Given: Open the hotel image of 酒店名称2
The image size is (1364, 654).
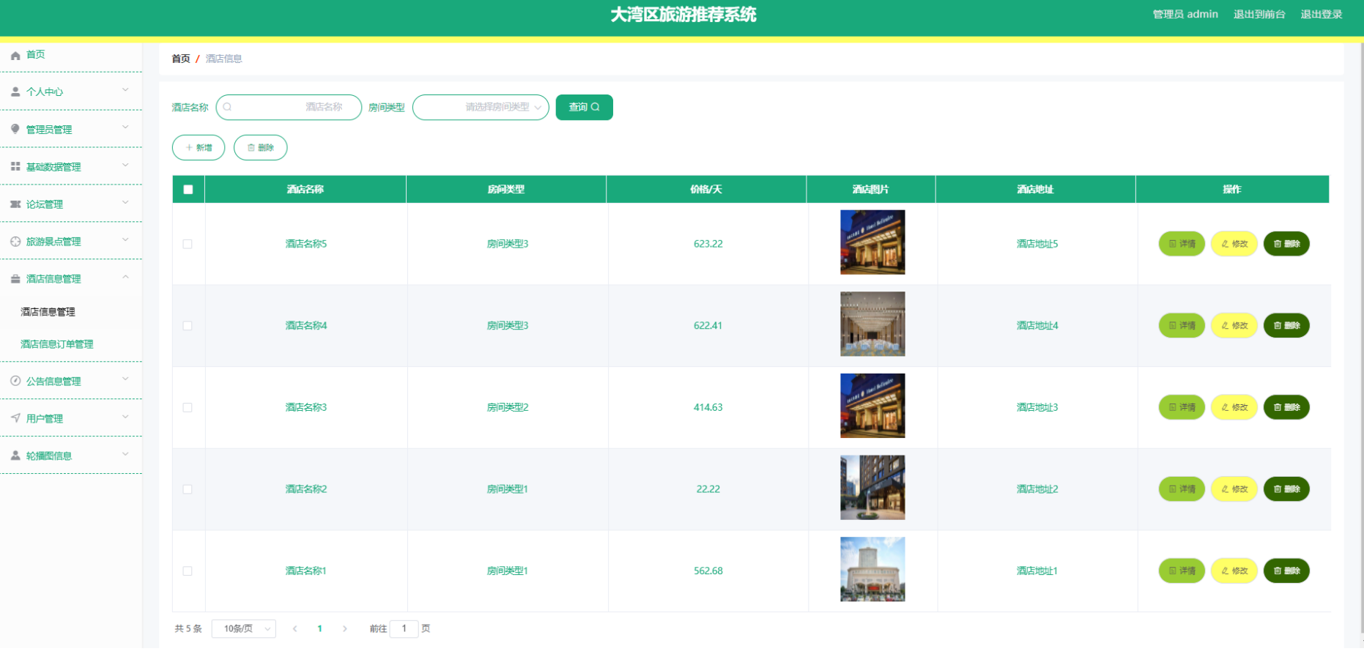Looking at the screenshot, I should pos(872,488).
